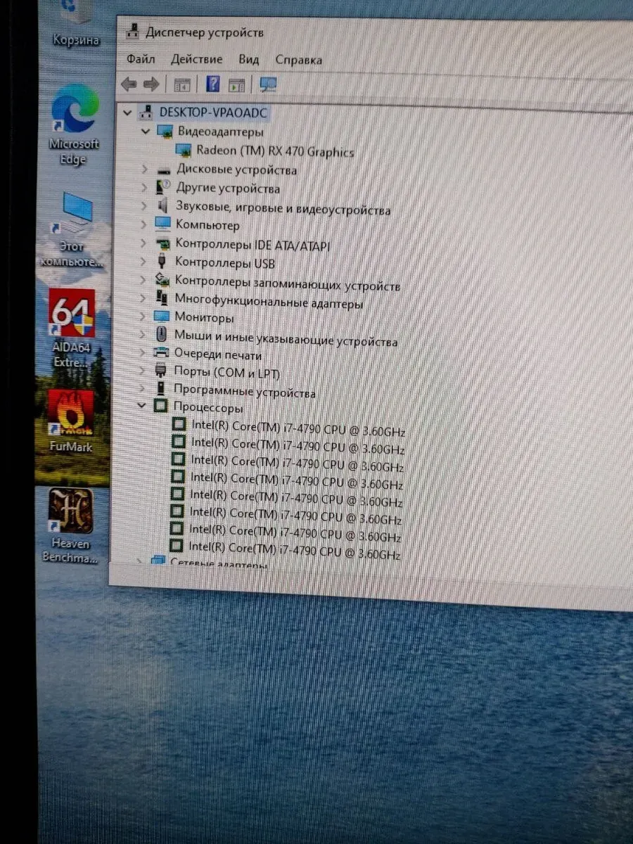The height and width of the screenshot is (844, 633).
Task: Launch FurMark from the desktop
Action: coord(71,415)
